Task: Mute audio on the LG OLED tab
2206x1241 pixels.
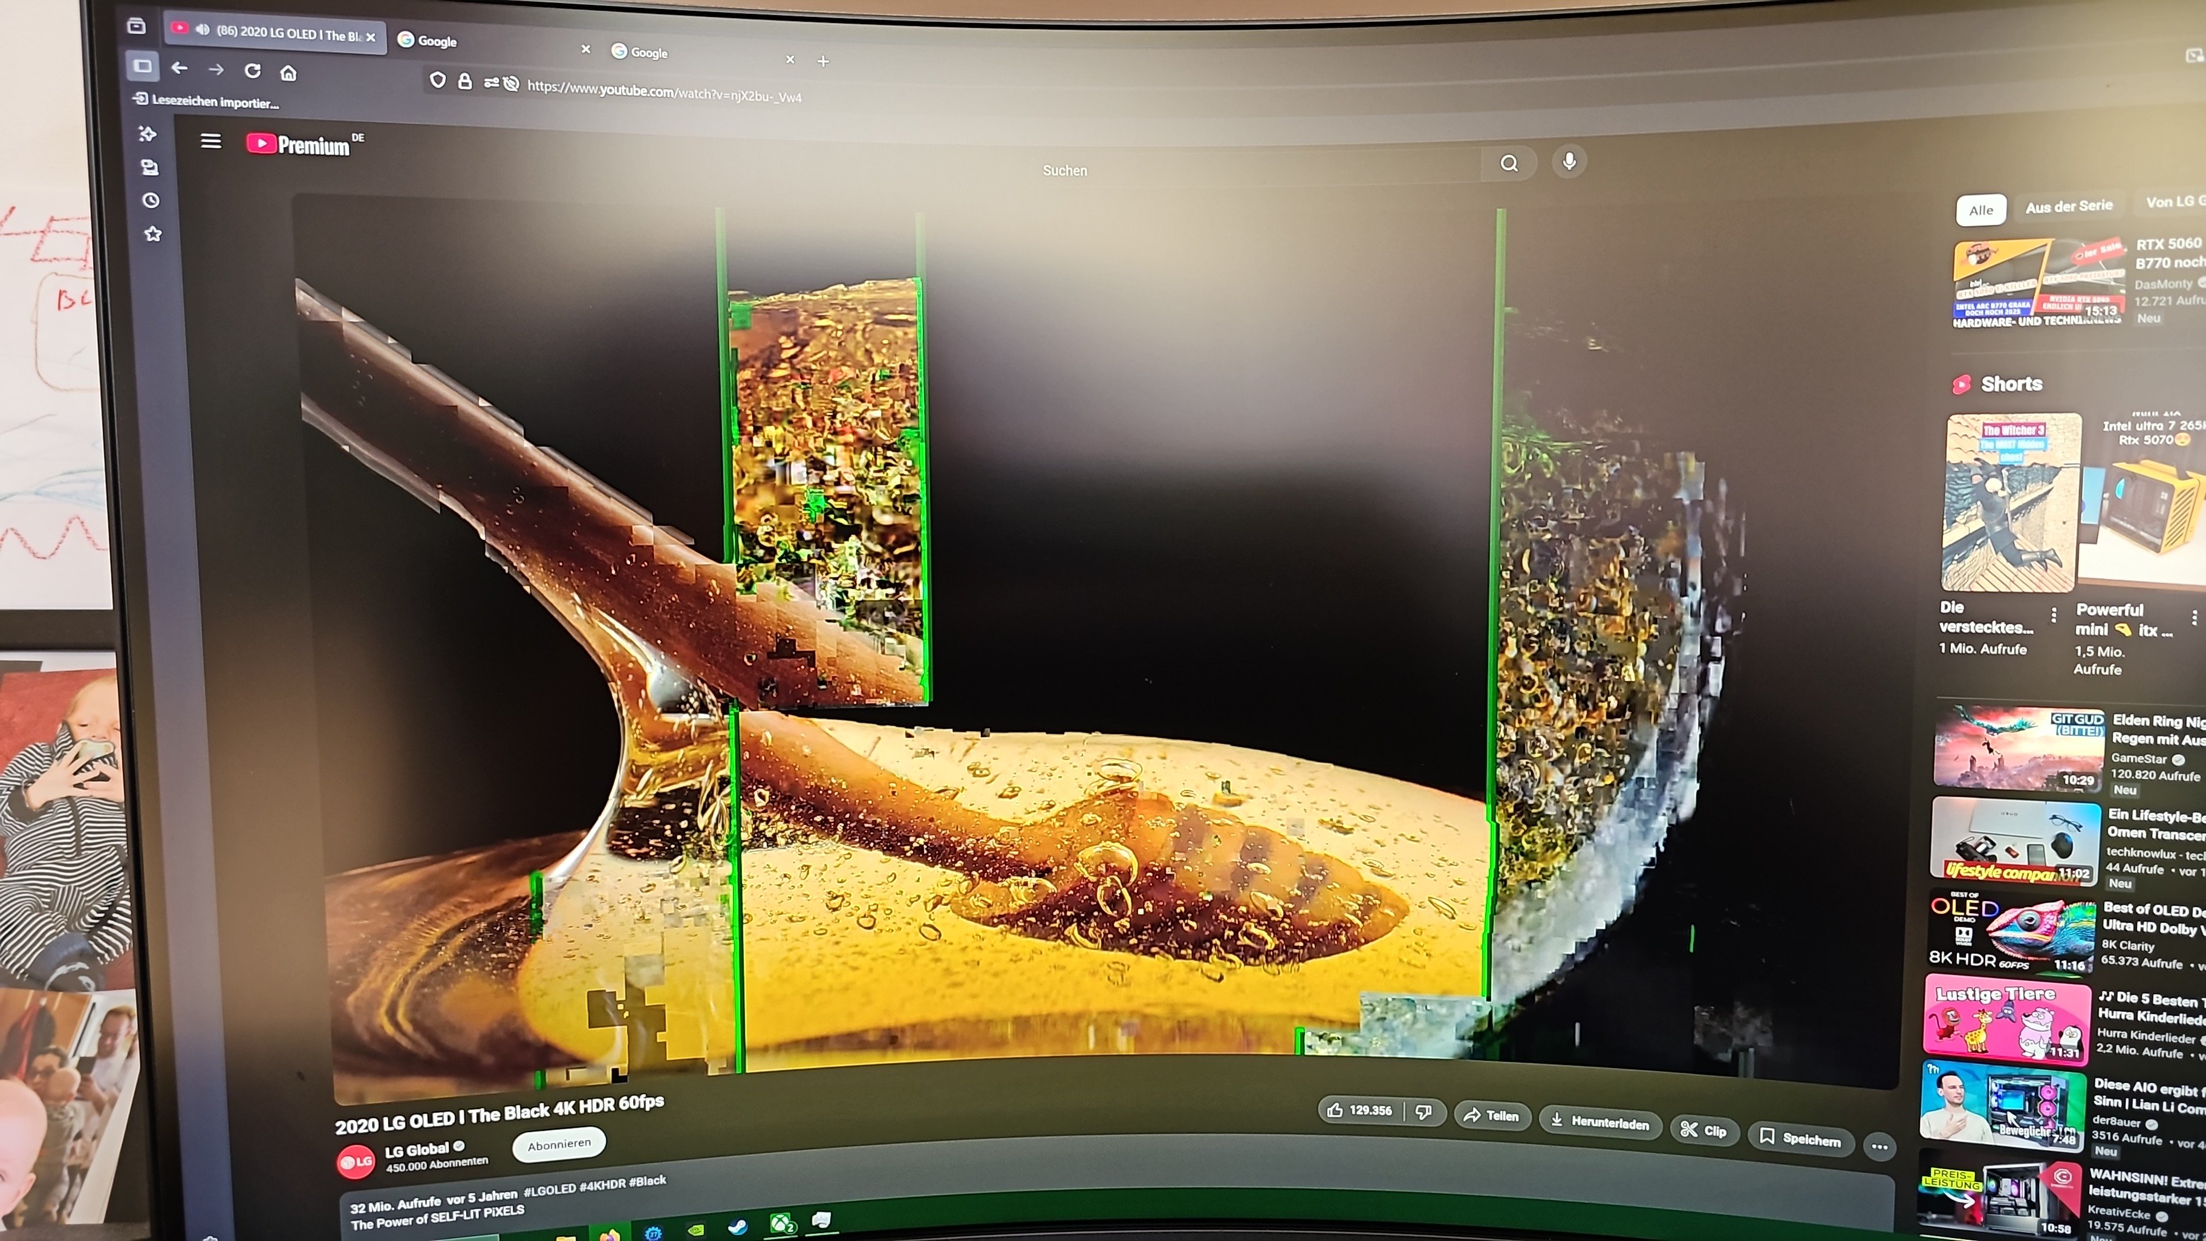Action: pyautogui.click(x=203, y=30)
